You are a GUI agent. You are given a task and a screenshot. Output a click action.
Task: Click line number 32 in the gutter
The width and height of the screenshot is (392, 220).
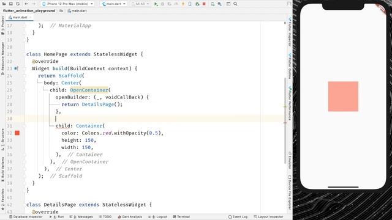click(x=10, y=133)
